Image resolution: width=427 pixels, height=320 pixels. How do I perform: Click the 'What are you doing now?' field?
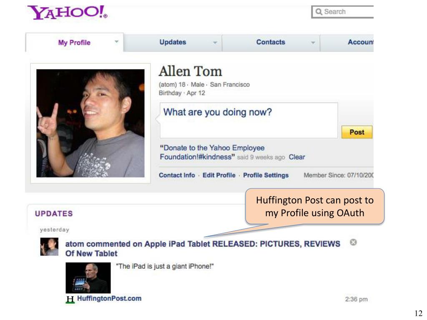(x=249, y=120)
